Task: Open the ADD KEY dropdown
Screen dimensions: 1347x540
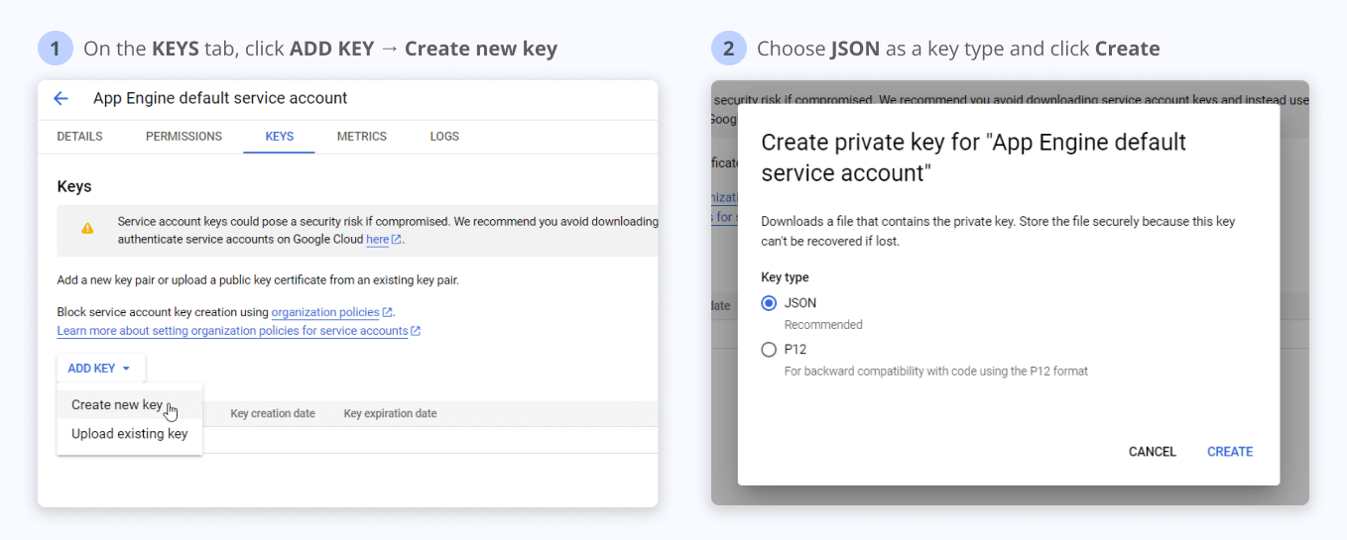Action: tap(100, 369)
